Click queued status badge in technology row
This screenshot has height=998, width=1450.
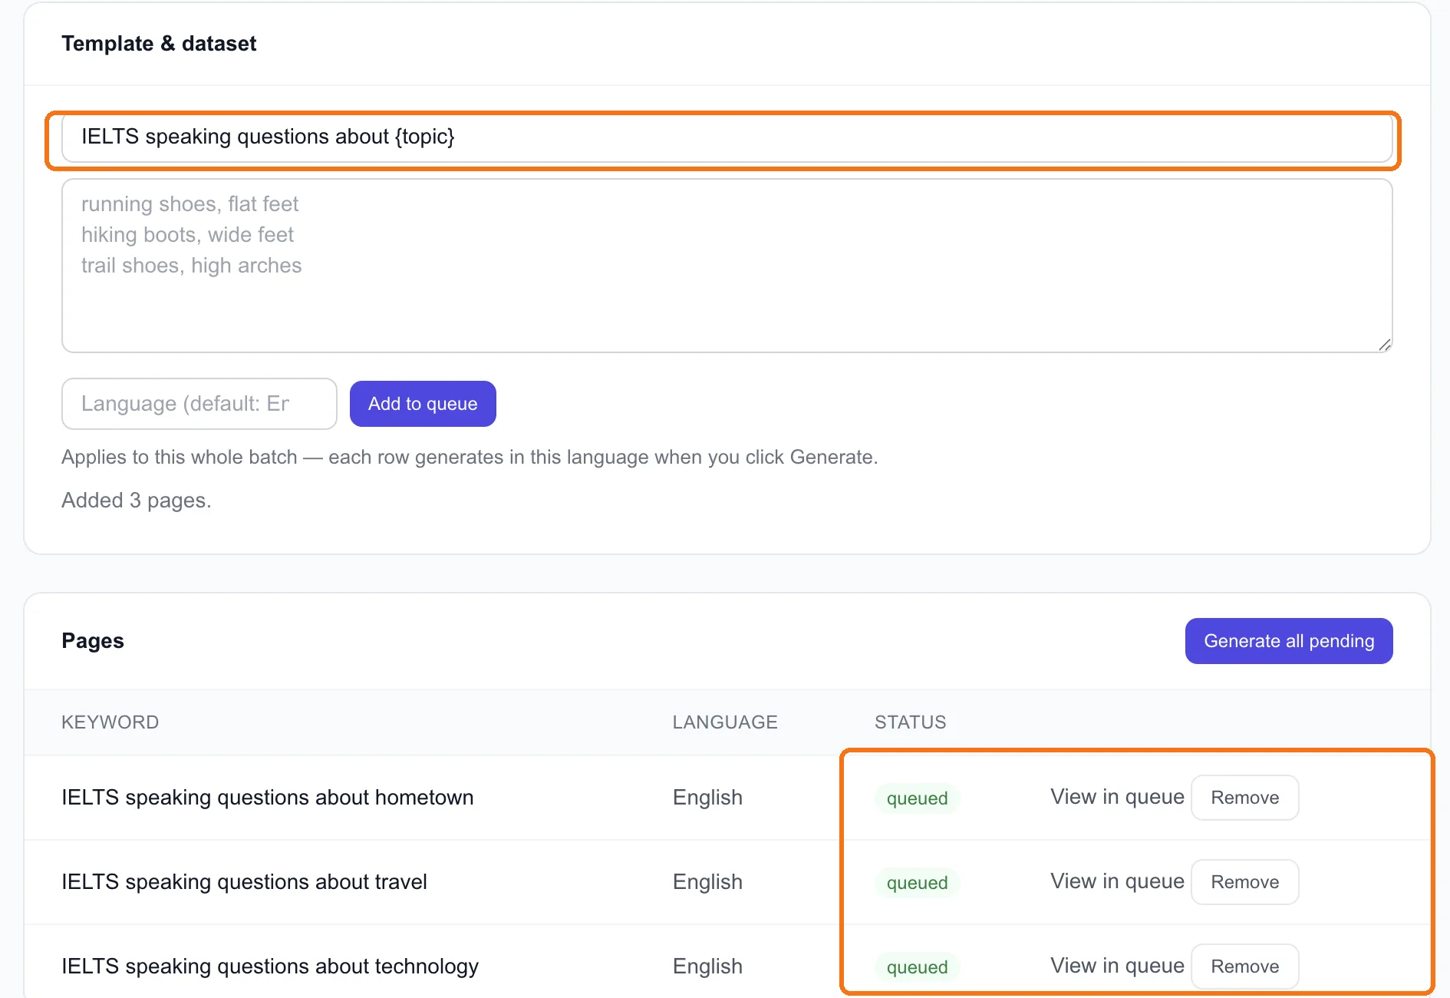point(917,967)
